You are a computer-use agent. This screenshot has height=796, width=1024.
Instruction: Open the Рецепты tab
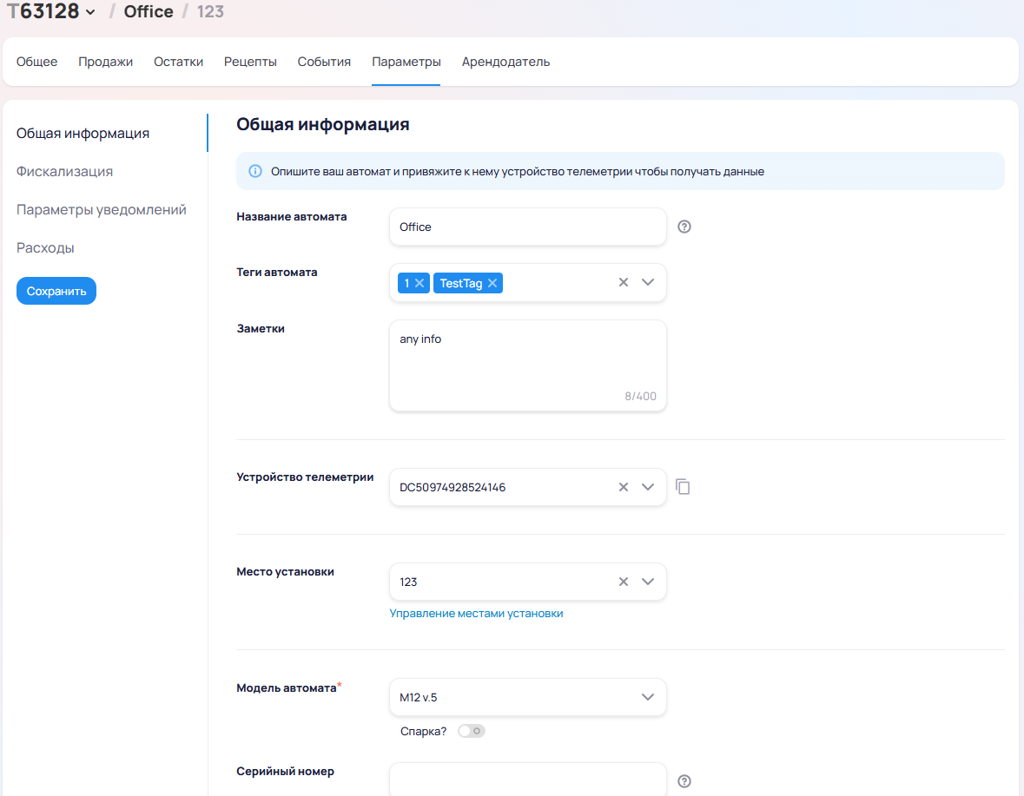(250, 62)
